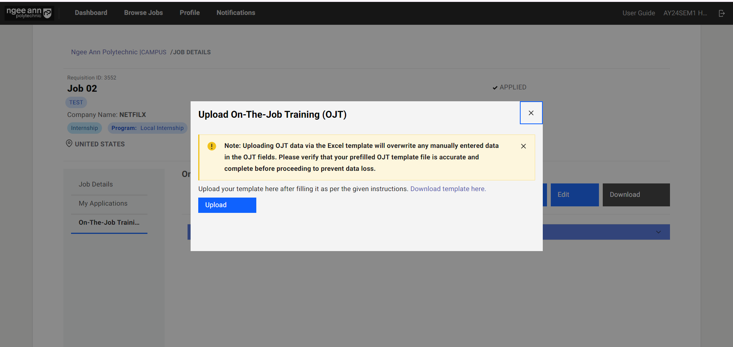Screen dimensions: 733x347
Task: Click the shield emblem in the logo
Action: (47, 13)
